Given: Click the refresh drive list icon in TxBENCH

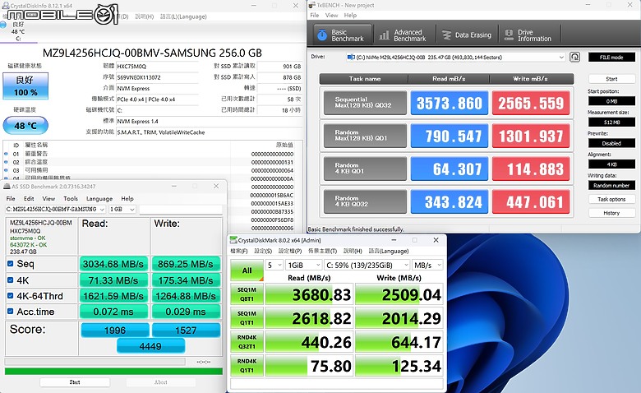Looking at the screenshot, I should point(574,57).
